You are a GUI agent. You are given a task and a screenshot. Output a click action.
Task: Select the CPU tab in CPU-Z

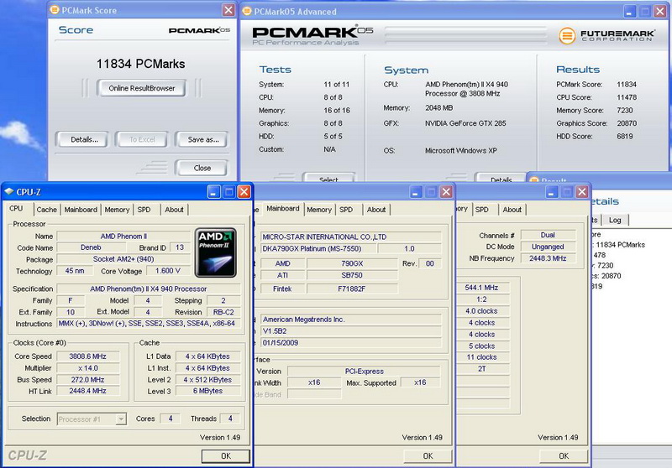16,209
